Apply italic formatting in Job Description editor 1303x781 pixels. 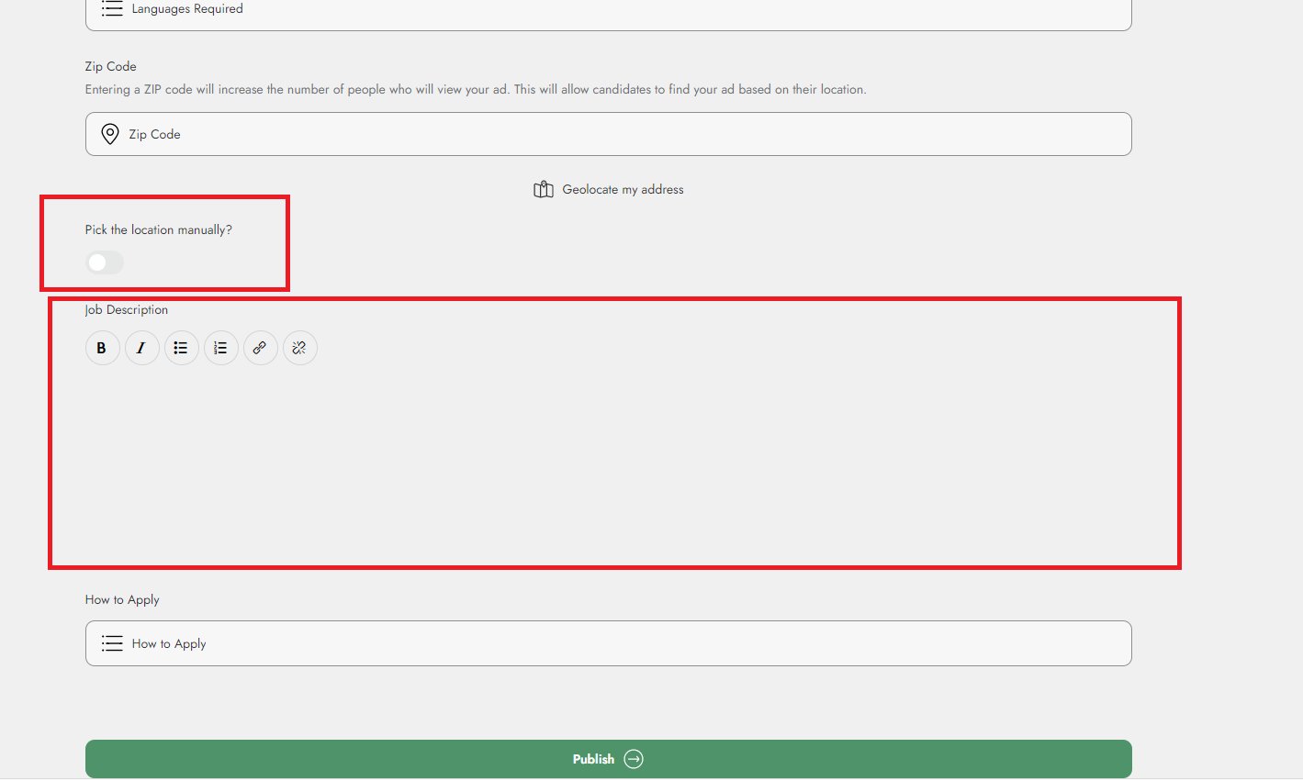[x=141, y=348]
